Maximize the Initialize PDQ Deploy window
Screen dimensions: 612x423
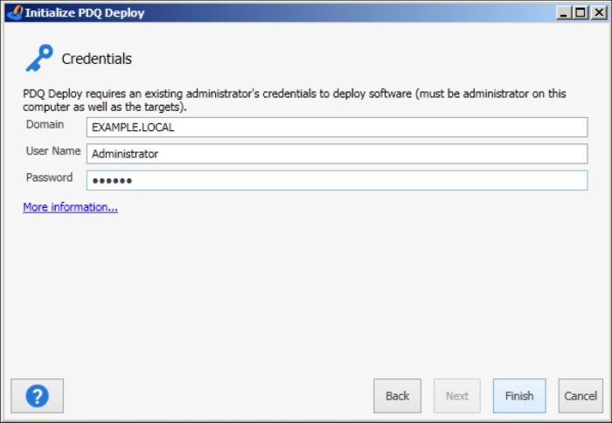point(580,13)
